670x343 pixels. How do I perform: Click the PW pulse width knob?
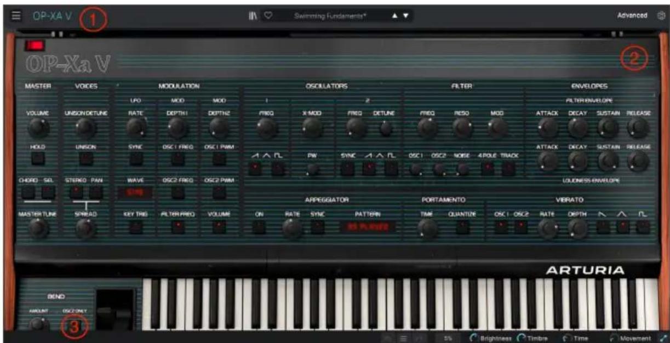(313, 170)
